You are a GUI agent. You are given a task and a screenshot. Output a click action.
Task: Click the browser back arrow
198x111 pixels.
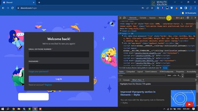[x=3, y=8]
